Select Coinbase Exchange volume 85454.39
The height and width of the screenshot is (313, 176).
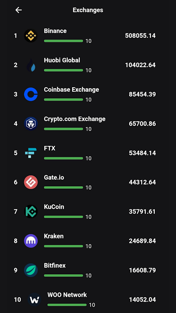[x=142, y=94]
